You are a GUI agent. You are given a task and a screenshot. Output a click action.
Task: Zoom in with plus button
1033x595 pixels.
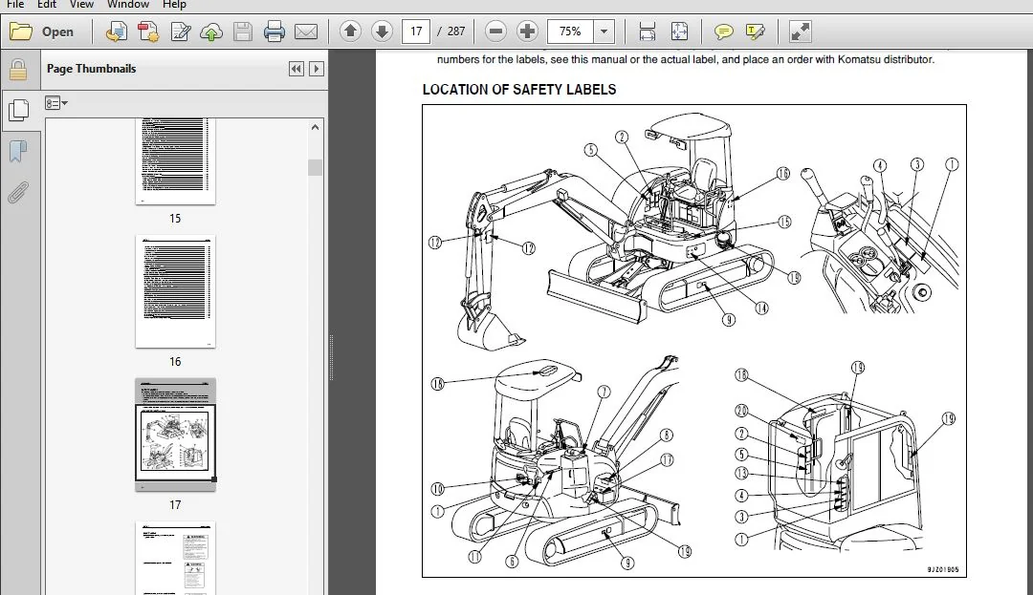point(527,31)
